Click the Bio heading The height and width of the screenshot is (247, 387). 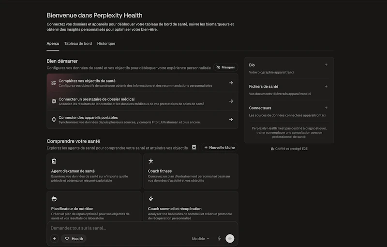coord(252,65)
